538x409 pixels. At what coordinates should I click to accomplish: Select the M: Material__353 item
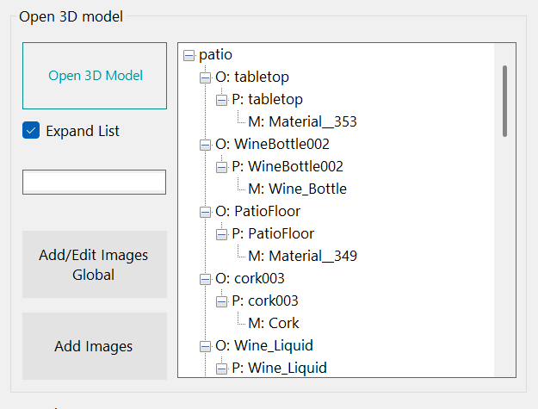click(302, 122)
